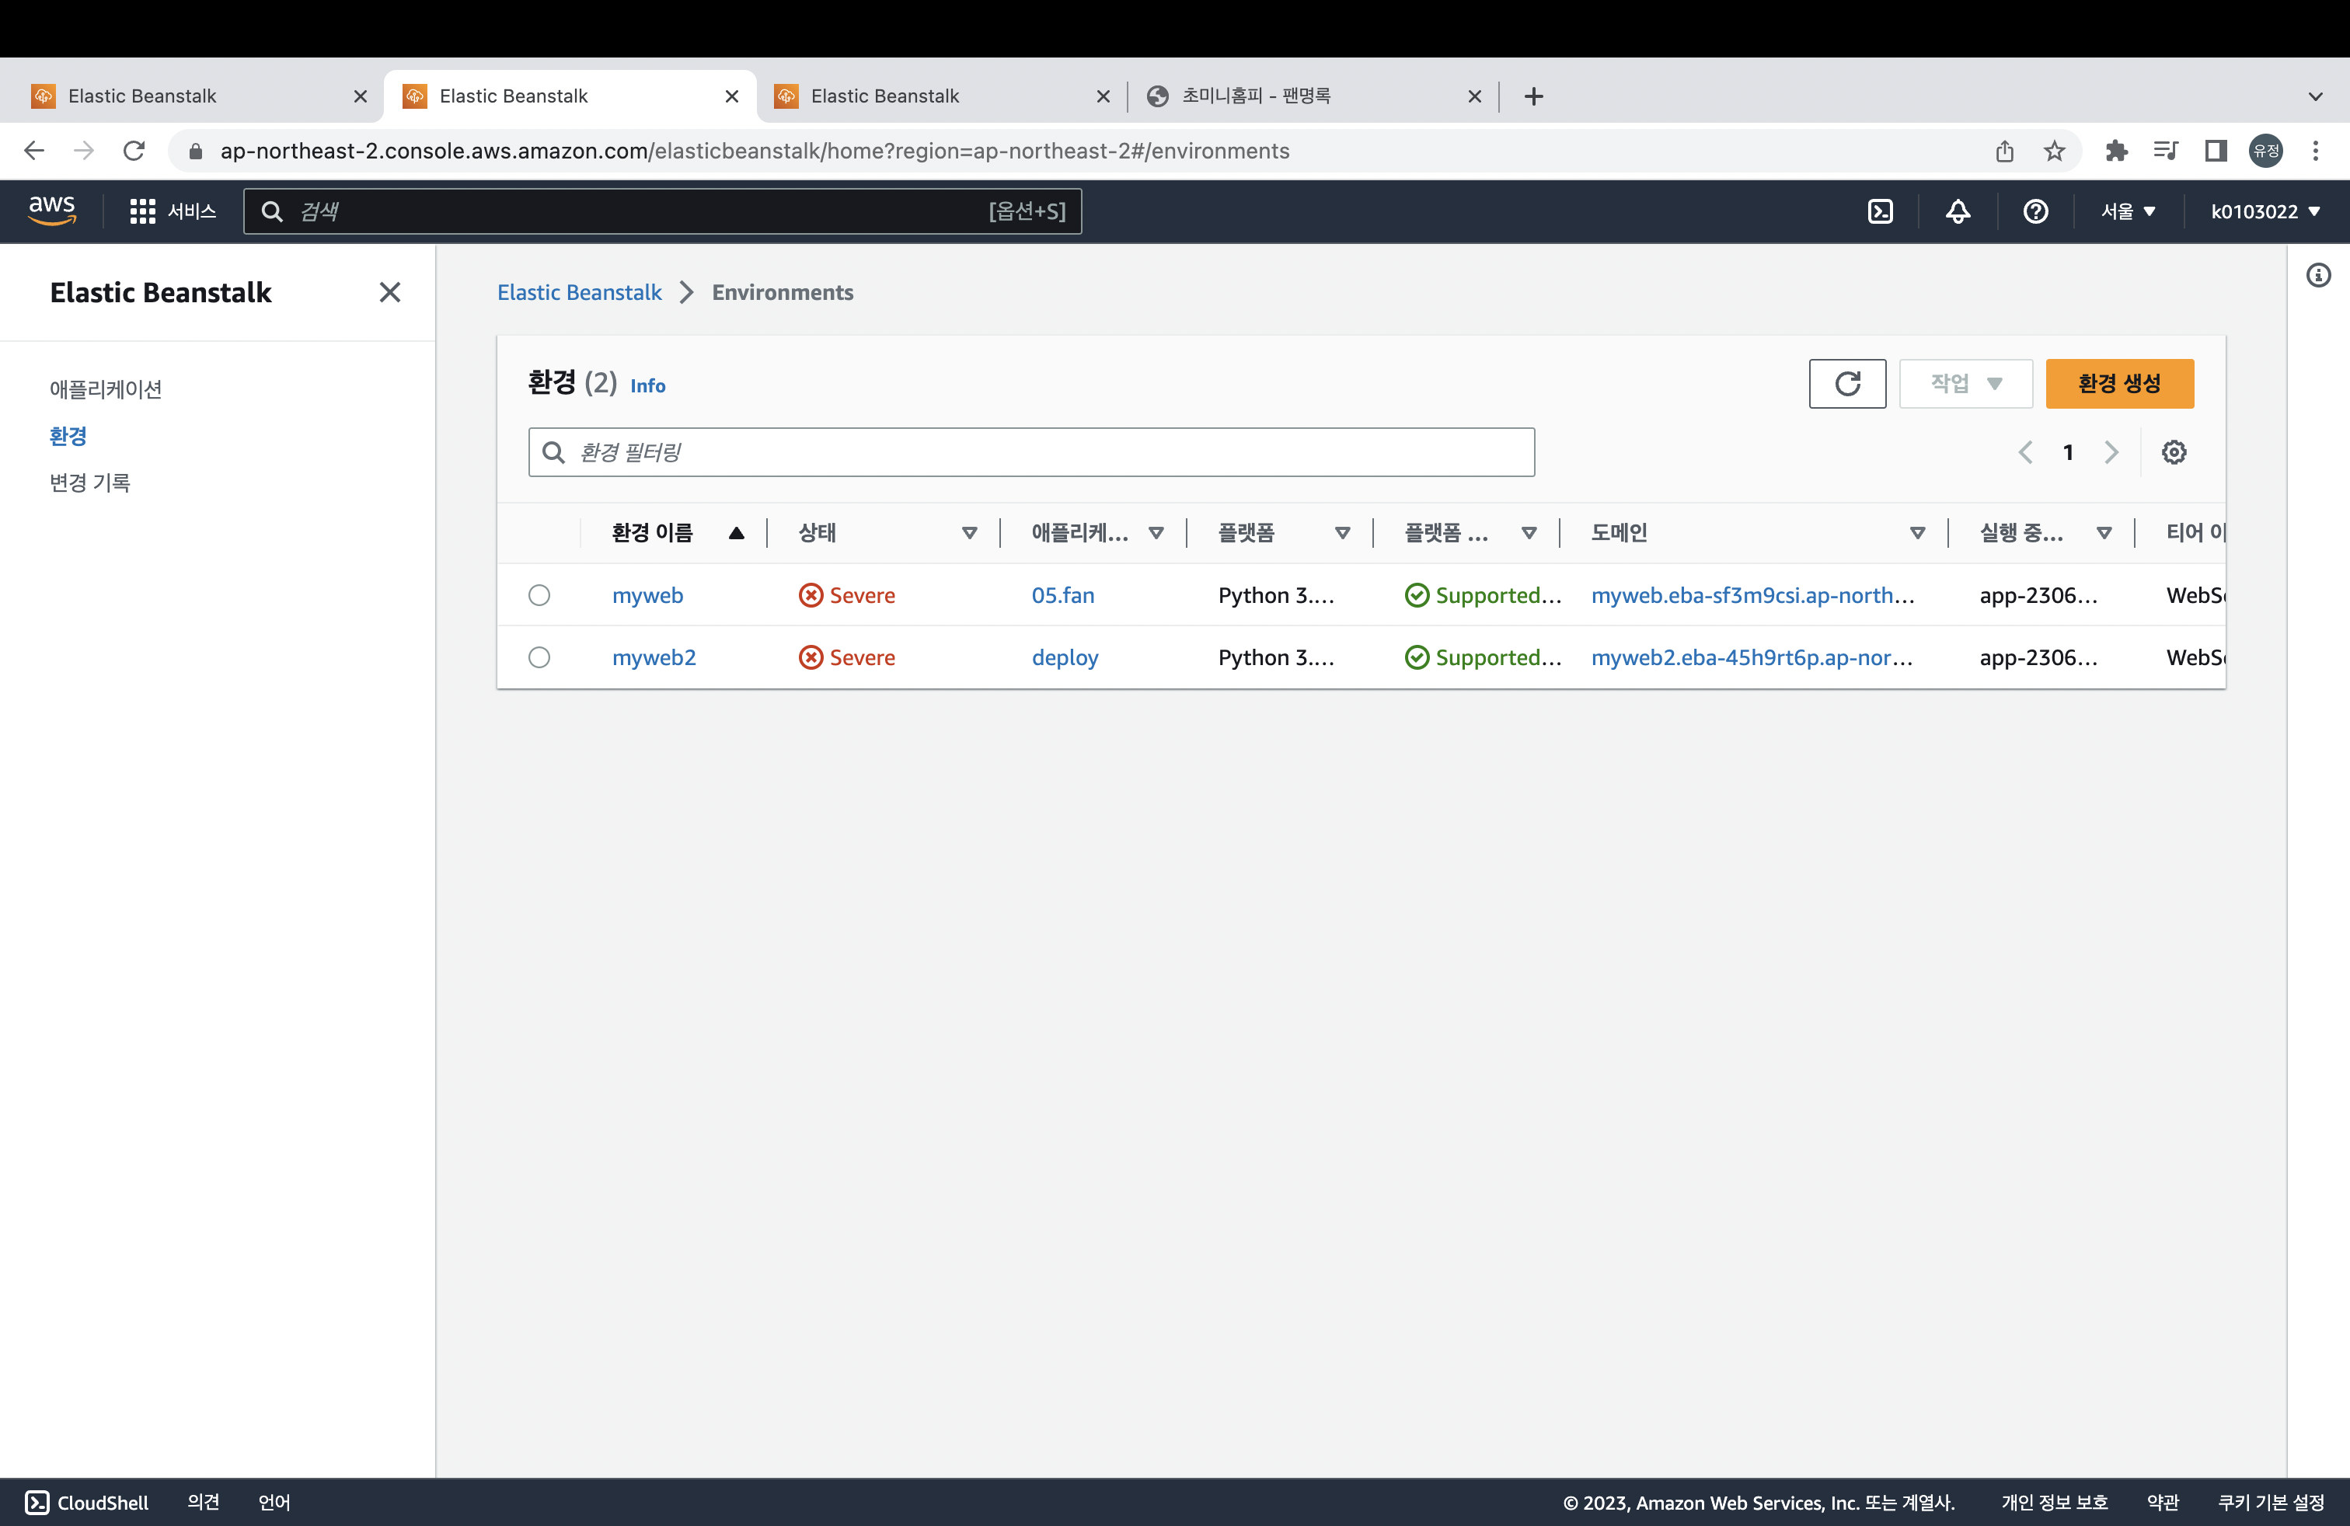This screenshot has height=1526, width=2350.
Task: Select the myweb2 environment radio button
Action: [539, 657]
